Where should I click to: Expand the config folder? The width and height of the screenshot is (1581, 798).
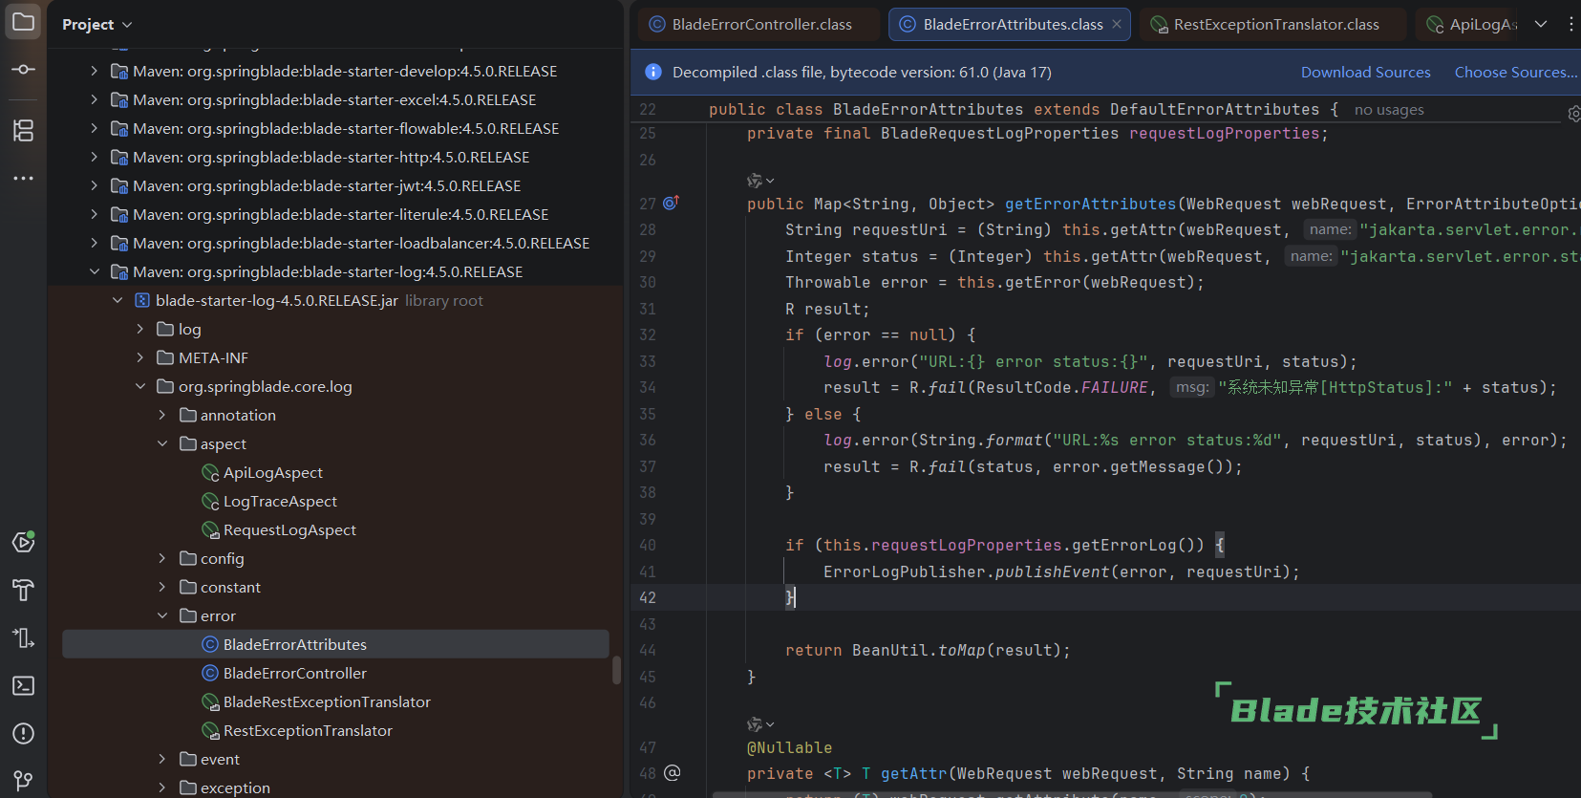point(162,558)
